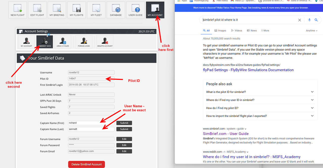The width and height of the screenshot is (323, 168).
Task: Click the Forum Email field value
Action: coord(91,151)
